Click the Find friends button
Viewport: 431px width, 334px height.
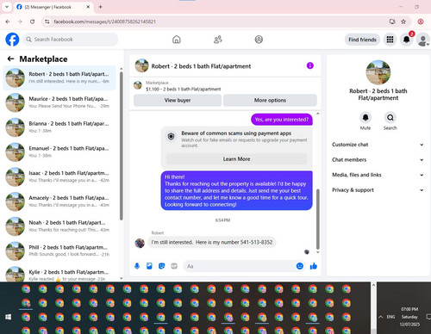click(x=362, y=40)
